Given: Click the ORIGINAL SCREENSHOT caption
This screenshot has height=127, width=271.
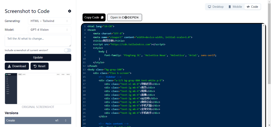Looking at the screenshot, I should pos(38,107).
